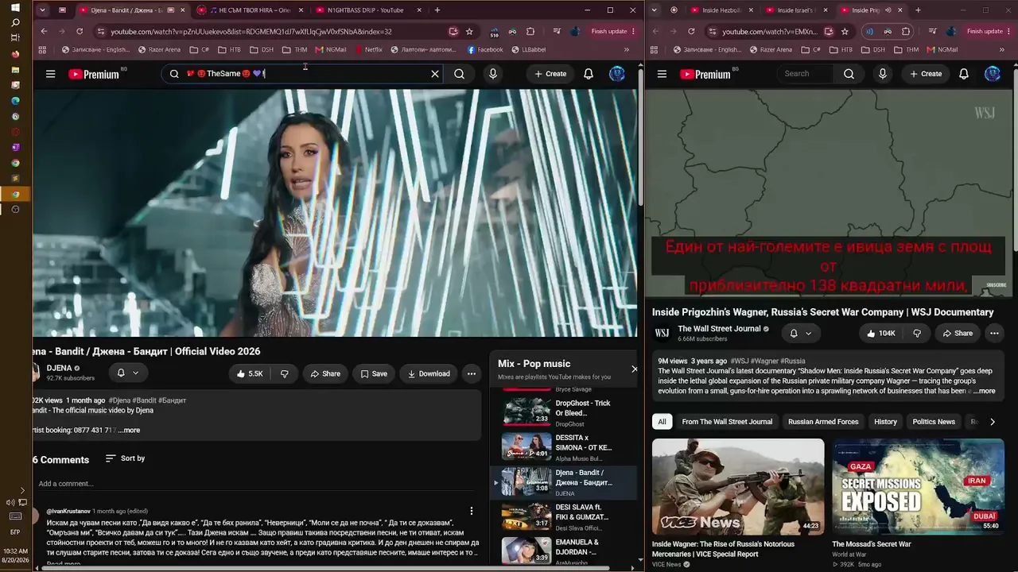Screen dimensions: 1018x572
Task: Open the VICE News Inside Wagner video thumbnail
Action: [x=738, y=486]
